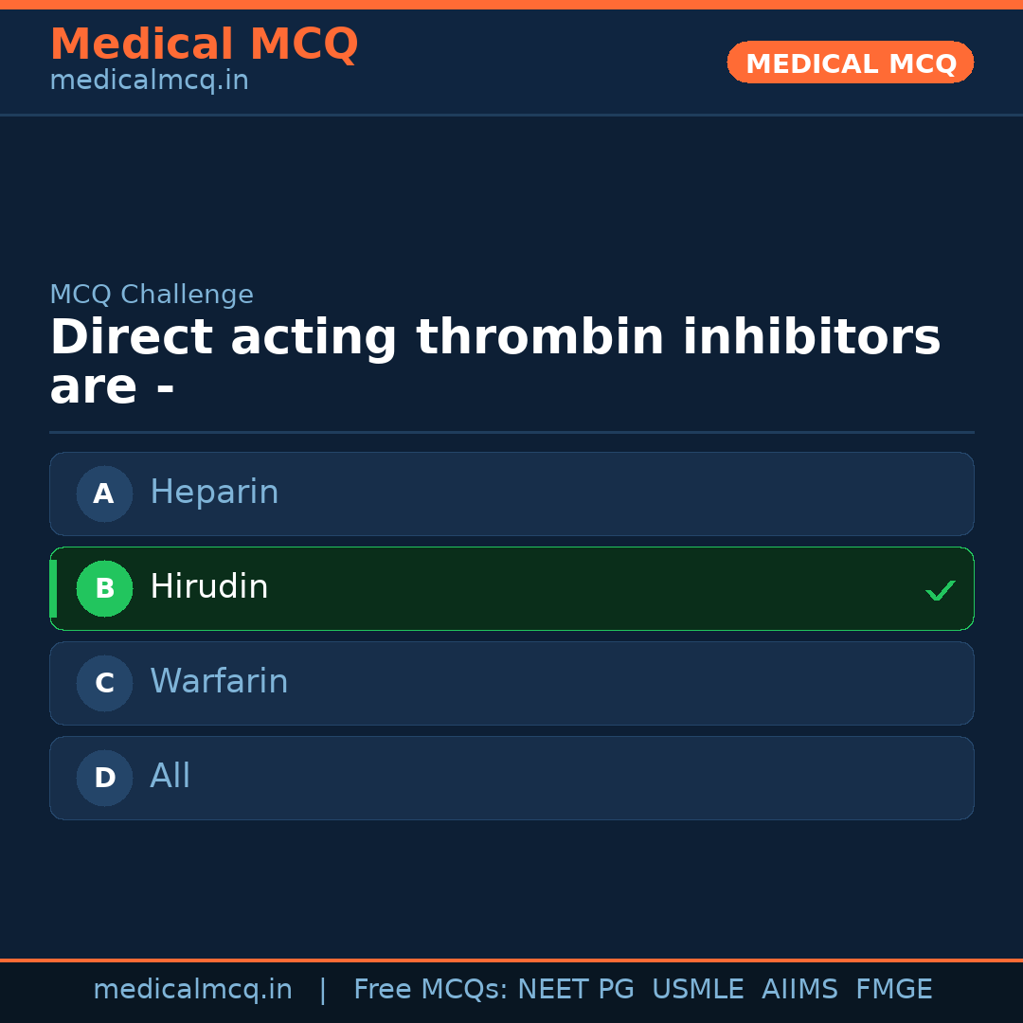The height and width of the screenshot is (1023, 1023).
Task: Click the orange MEDICAL MCQ badge
Action: click(x=850, y=63)
